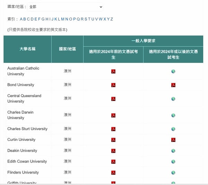Jump to index letter S

(x=86, y=19)
